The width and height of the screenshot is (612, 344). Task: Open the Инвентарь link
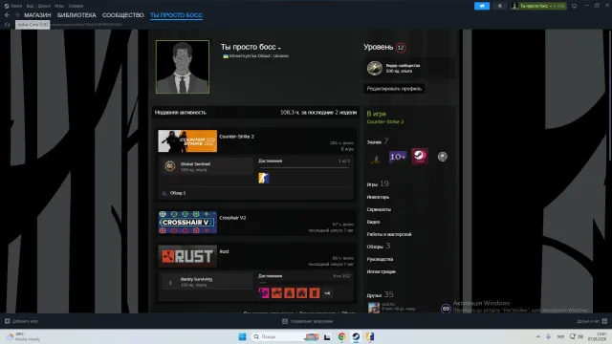(378, 198)
